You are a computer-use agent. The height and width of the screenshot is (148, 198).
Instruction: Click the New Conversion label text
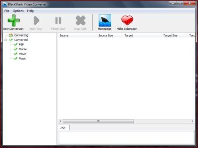(x=13, y=29)
